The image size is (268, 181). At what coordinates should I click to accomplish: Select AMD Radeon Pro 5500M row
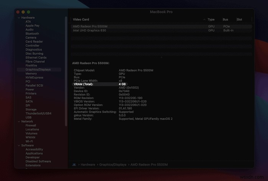coord(161,26)
